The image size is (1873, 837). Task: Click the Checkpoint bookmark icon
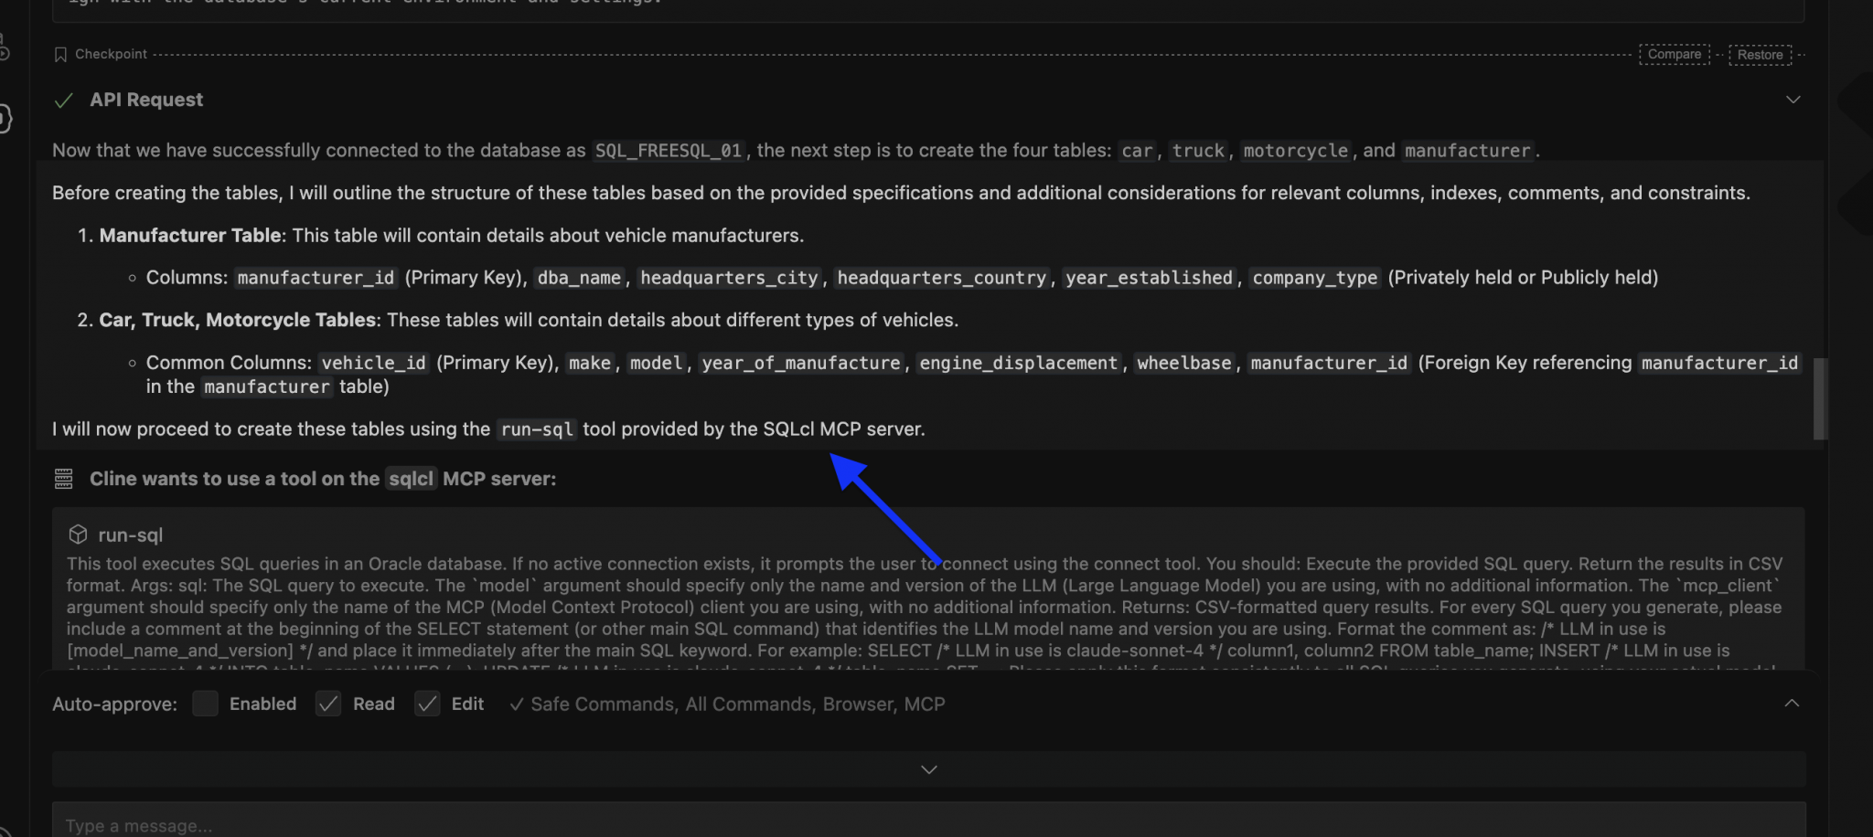pos(60,53)
